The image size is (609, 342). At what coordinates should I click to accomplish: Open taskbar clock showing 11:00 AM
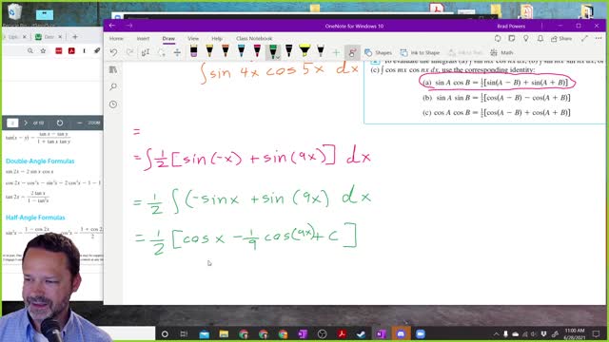tap(575, 333)
